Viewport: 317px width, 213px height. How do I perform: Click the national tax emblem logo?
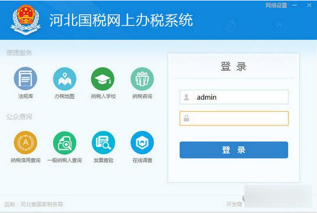(x=26, y=20)
